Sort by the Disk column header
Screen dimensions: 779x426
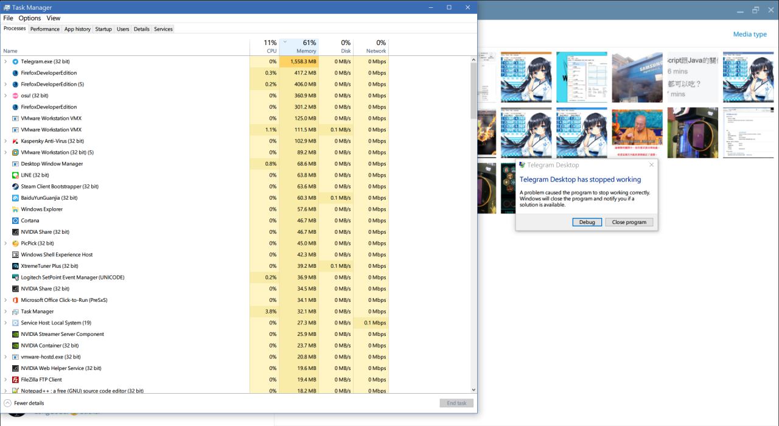[x=336, y=46]
